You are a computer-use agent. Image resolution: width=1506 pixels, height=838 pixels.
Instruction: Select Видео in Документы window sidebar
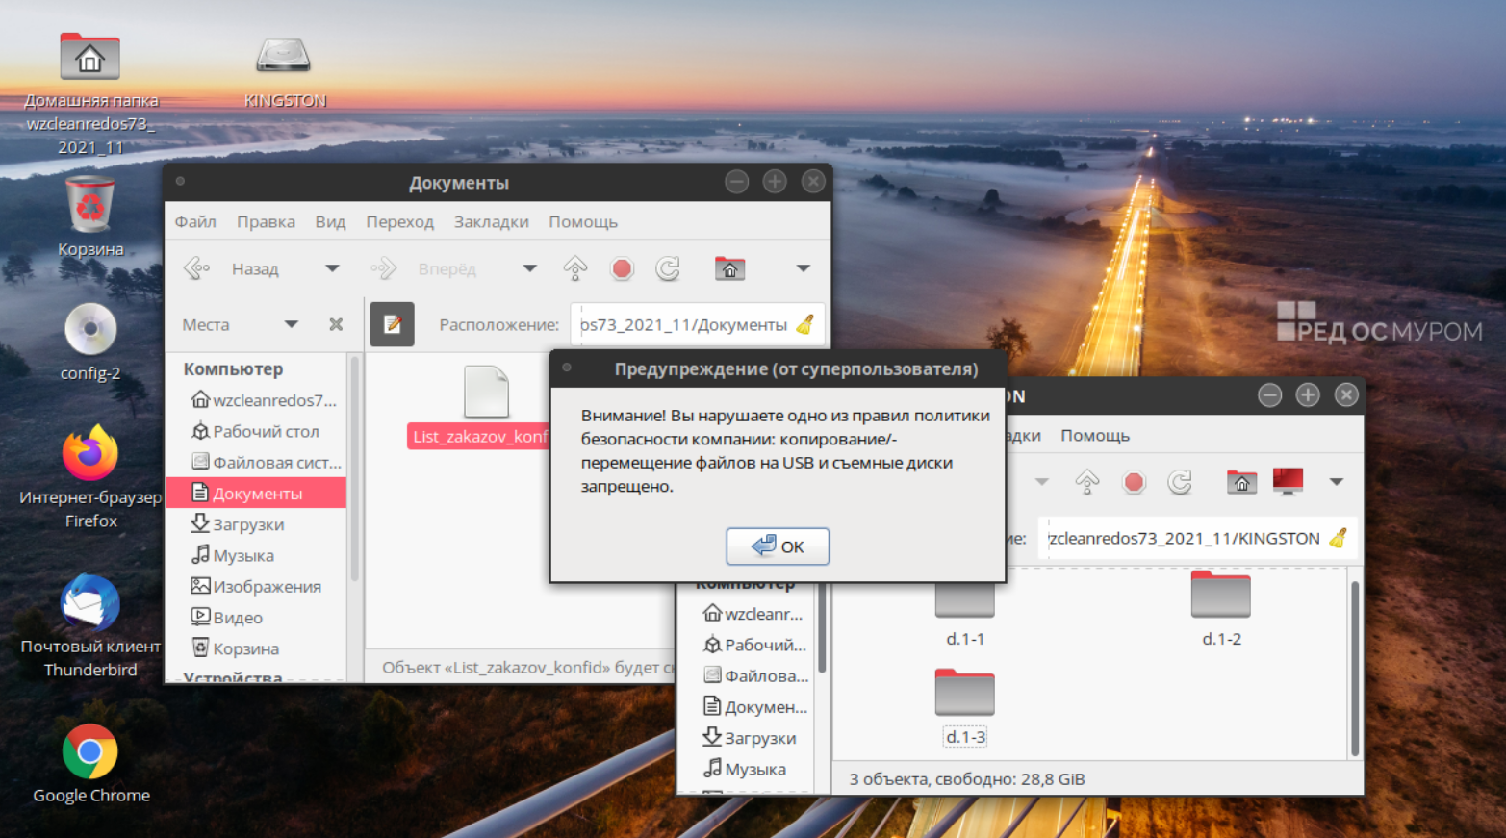coord(227,617)
